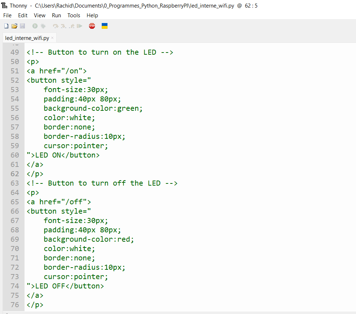The height and width of the screenshot is (314, 356).
Task: Open the Tools menu
Action: [74, 15]
